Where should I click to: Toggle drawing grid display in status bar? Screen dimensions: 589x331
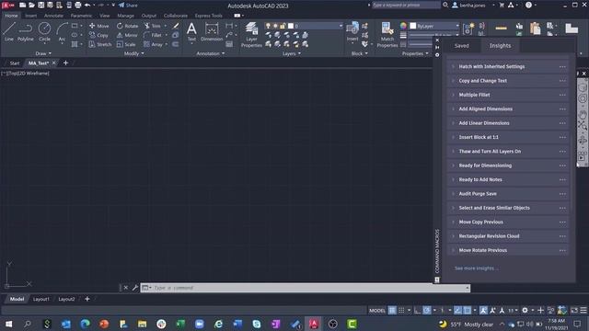[x=392, y=311]
